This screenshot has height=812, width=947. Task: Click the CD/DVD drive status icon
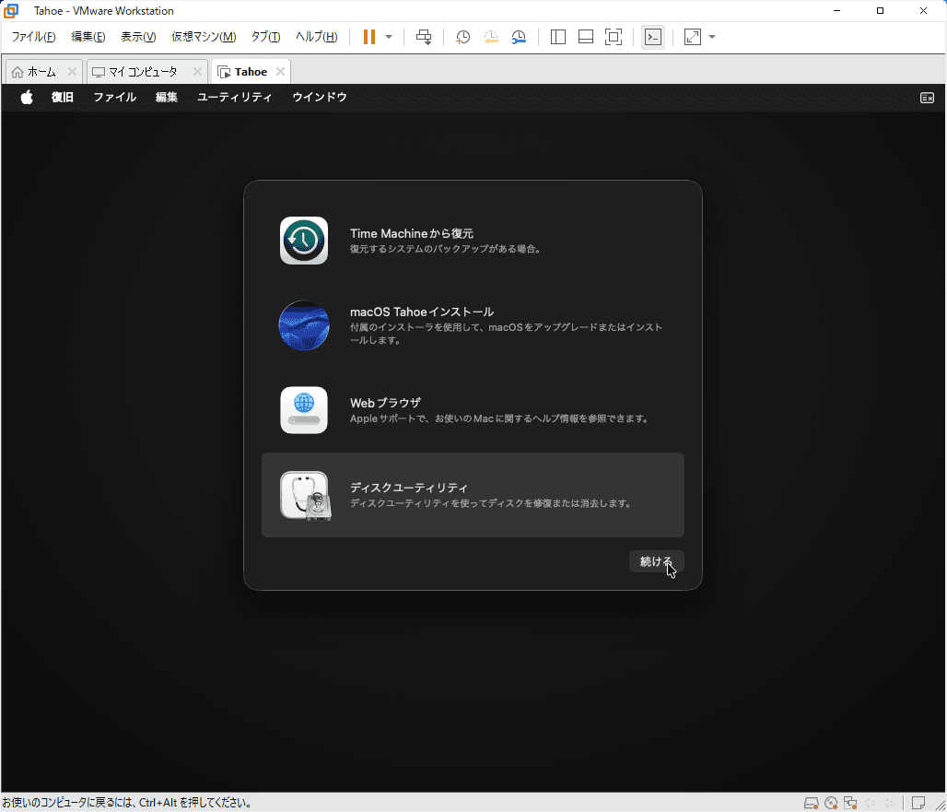point(831,803)
